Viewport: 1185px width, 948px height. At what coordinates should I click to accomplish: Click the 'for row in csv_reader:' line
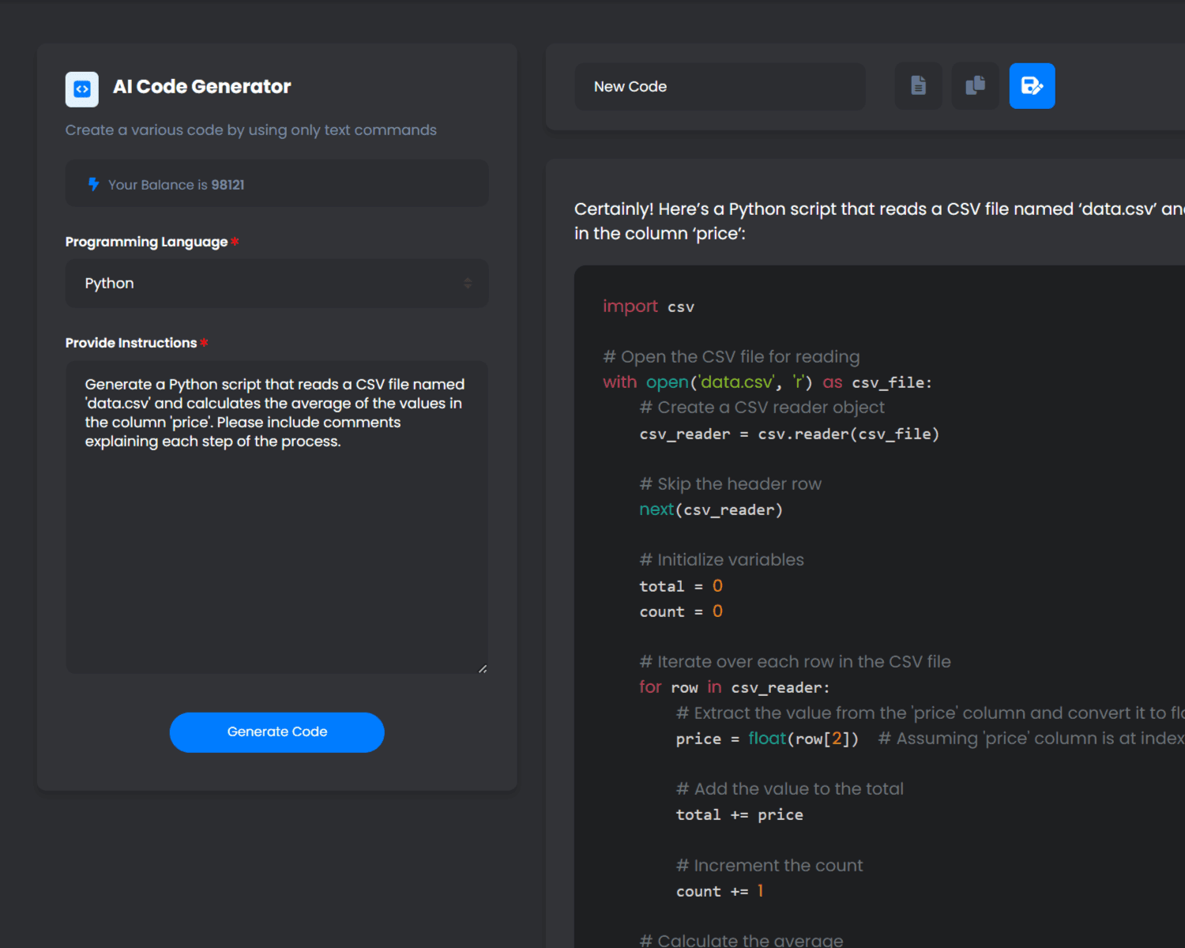735,687
